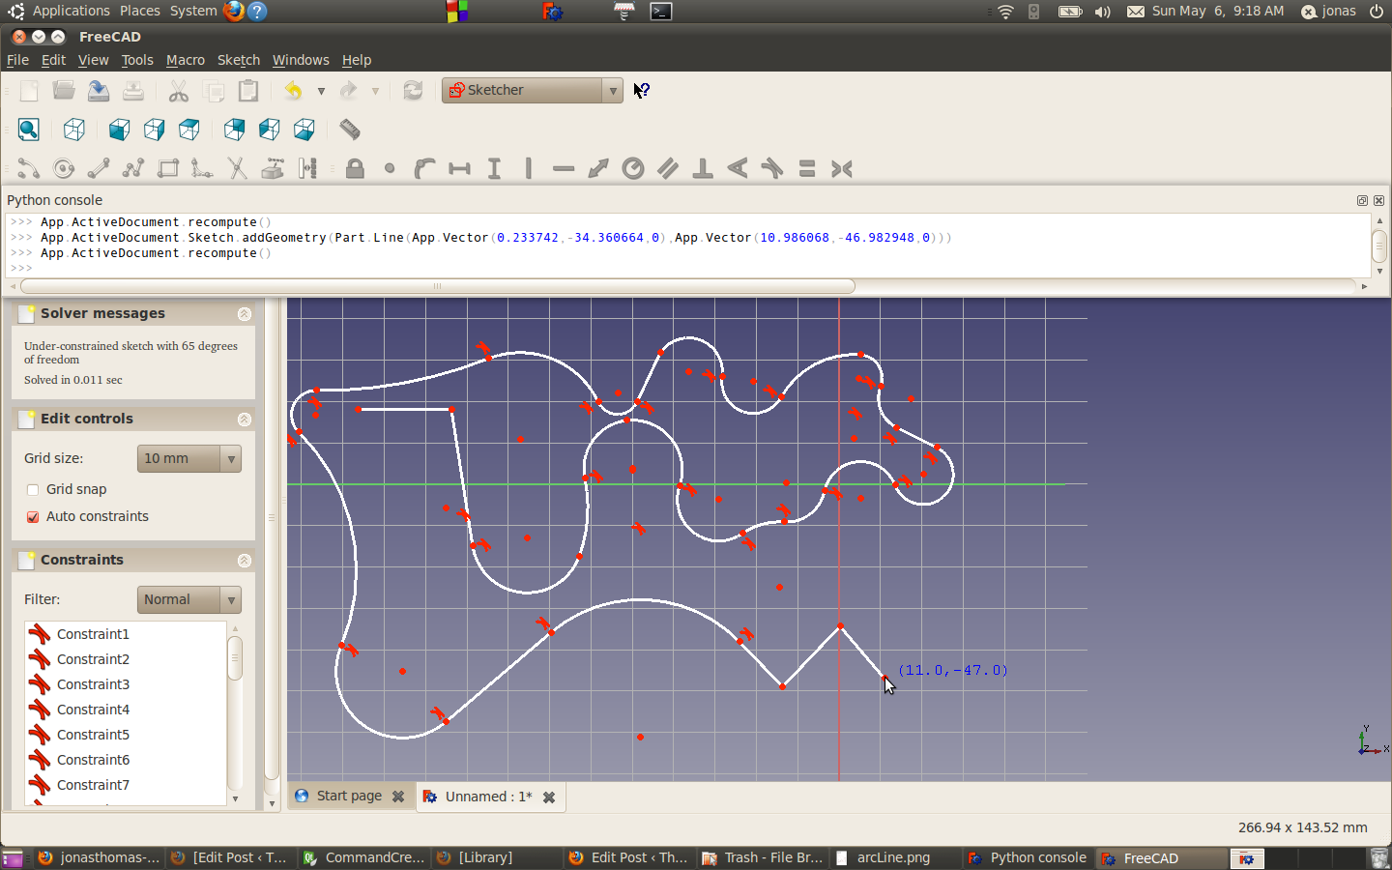Open the constraints Filter dropdown
1392x870 pixels.
(x=189, y=600)
